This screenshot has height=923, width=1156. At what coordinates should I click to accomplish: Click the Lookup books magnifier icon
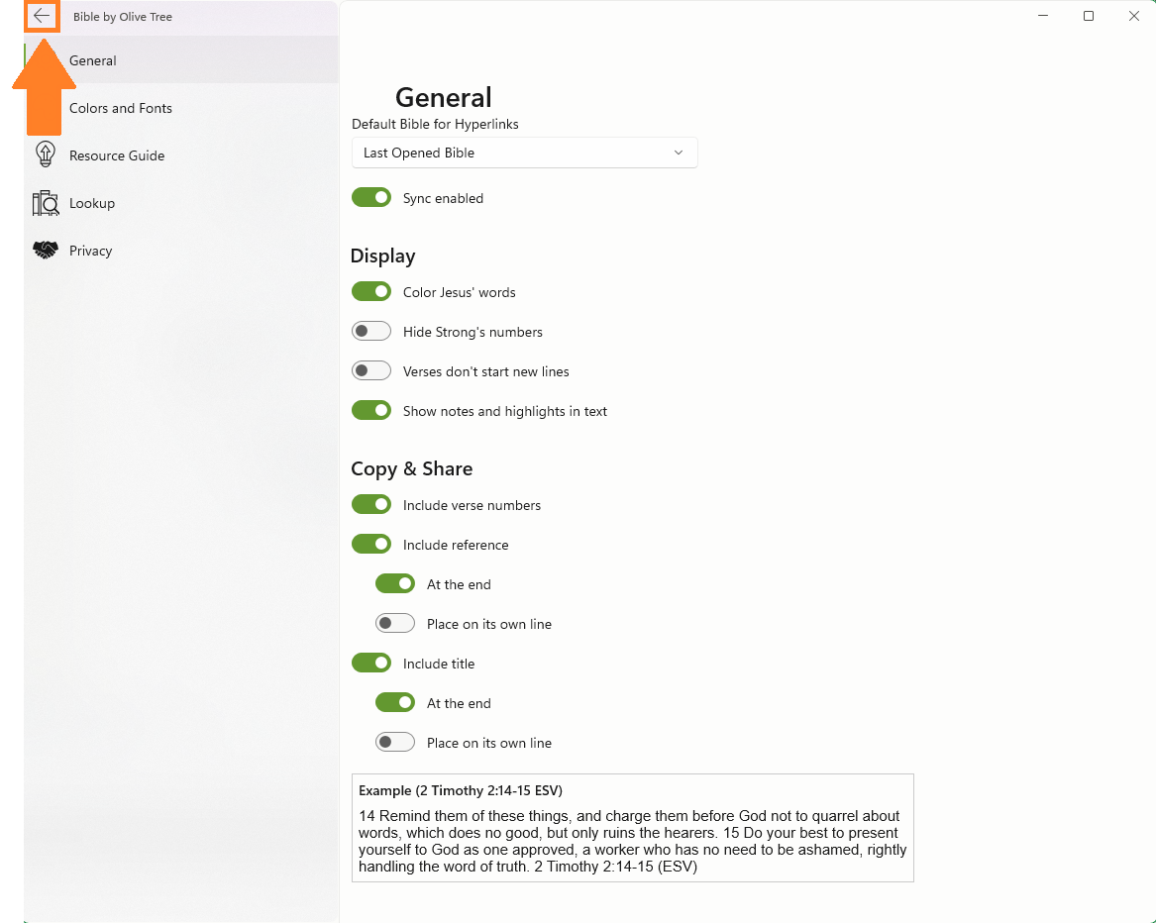(46, 203)
